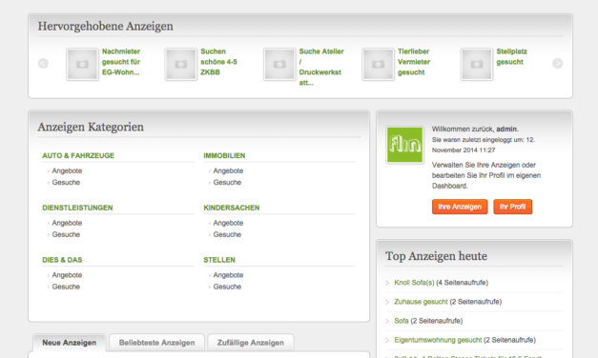Click the previous arrow in Hervorgehobene Anzeigen carousel
The image size is (598, 358).
(x=43, y=64)
